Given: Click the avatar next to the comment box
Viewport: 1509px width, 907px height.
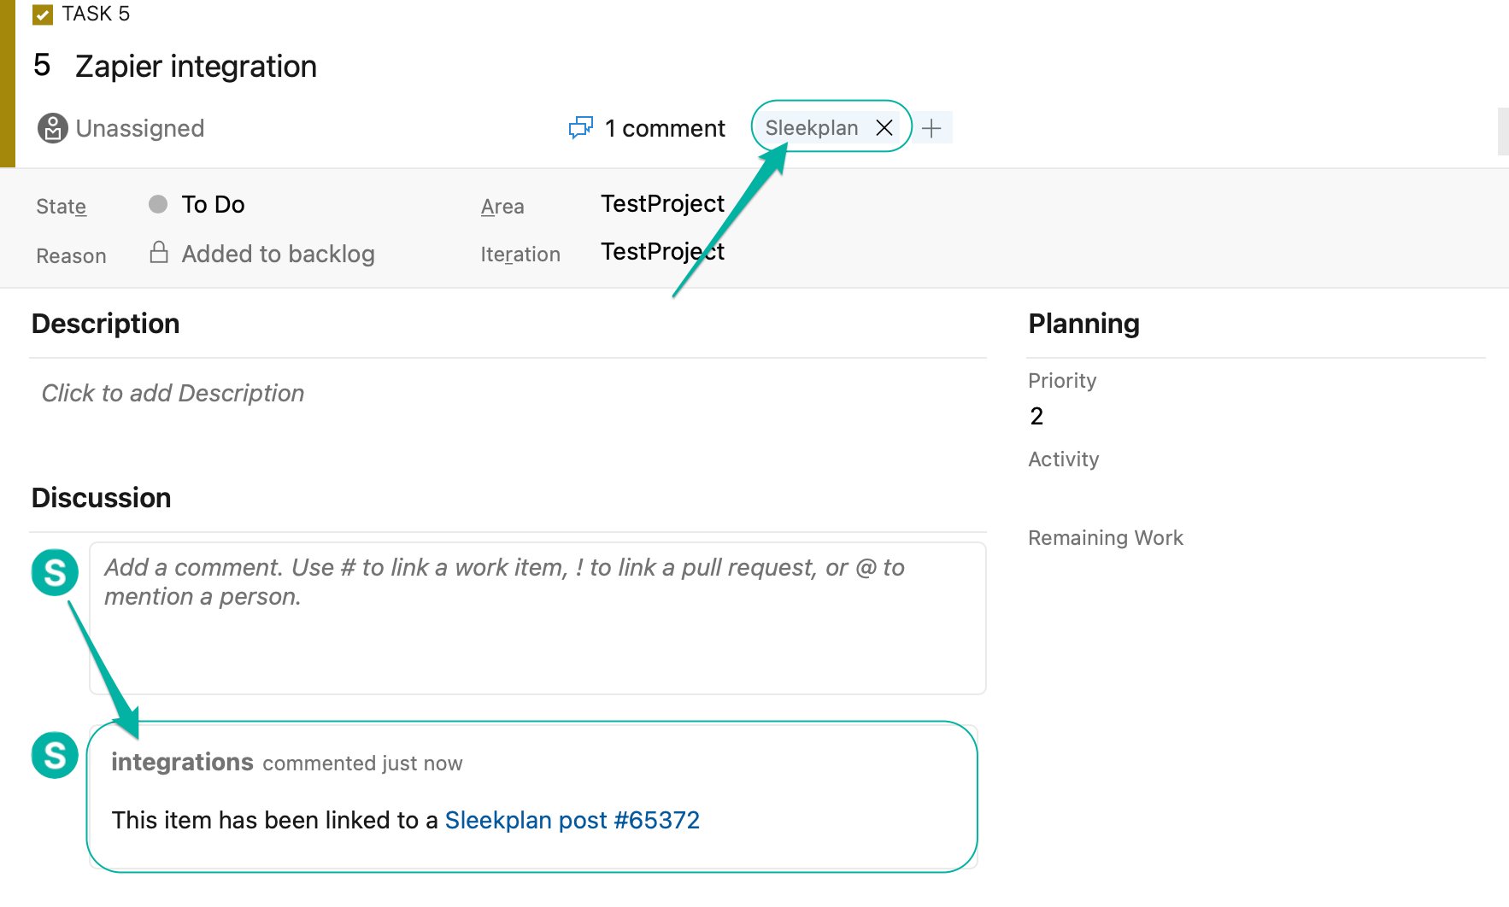Looking at the screenshot, I should [x=55, y=572].
